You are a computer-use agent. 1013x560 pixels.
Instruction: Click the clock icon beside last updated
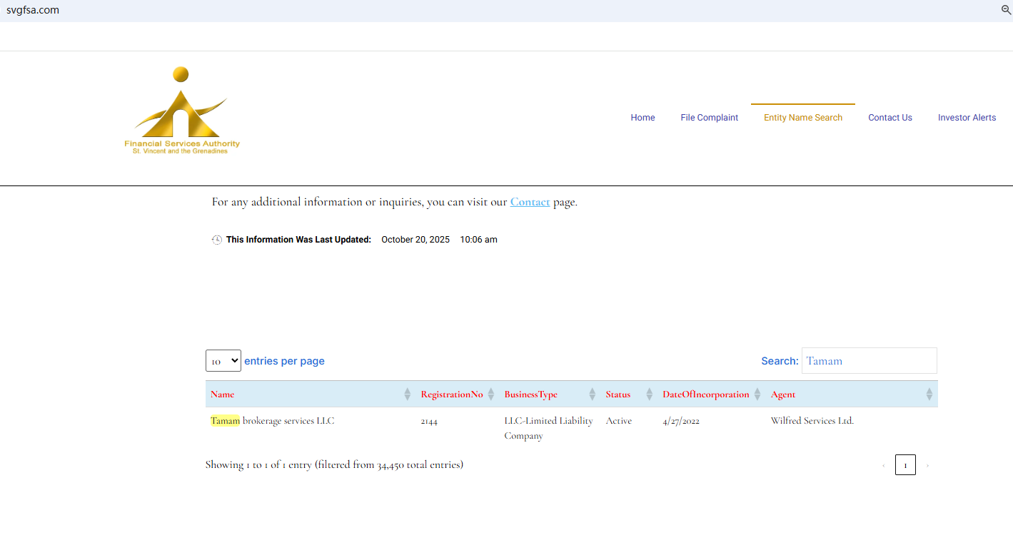[x=217, y=240]
